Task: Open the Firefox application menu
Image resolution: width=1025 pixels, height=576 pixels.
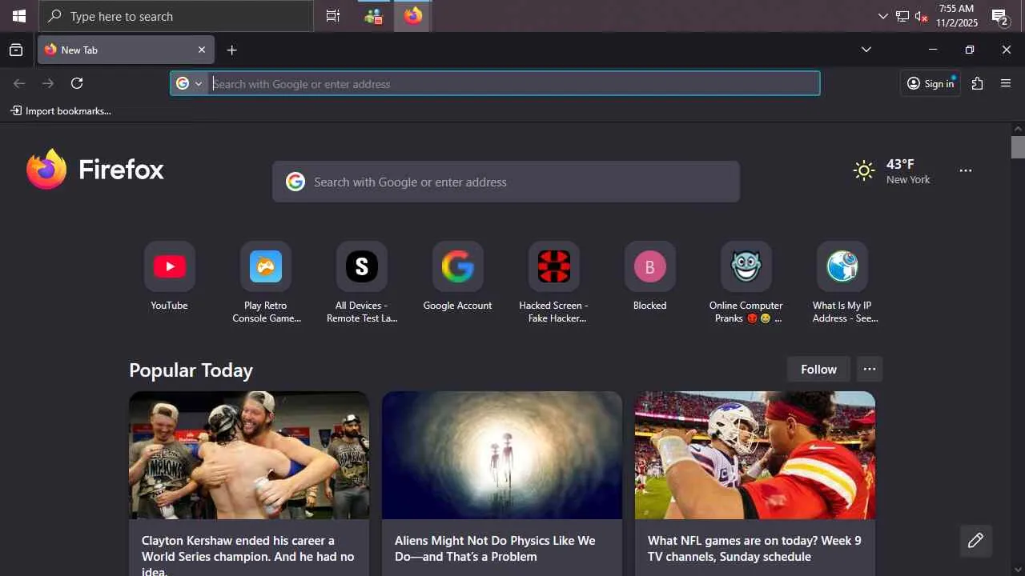Action: [1006, 83]
